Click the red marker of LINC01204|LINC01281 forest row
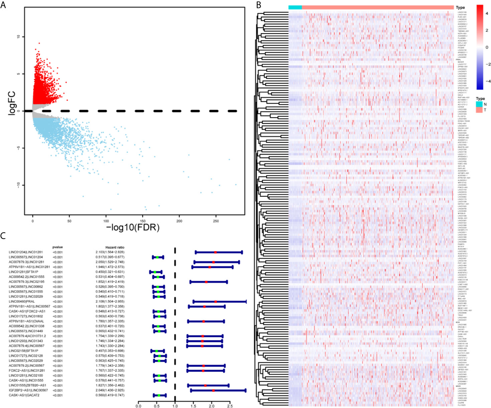The height and width of the screenshot is (408, 491). click(216, 252)
